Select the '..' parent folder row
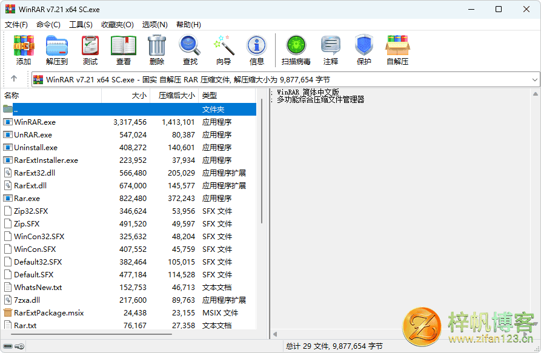Viewport: 541px width, 353px height. (x=130, y=109)
